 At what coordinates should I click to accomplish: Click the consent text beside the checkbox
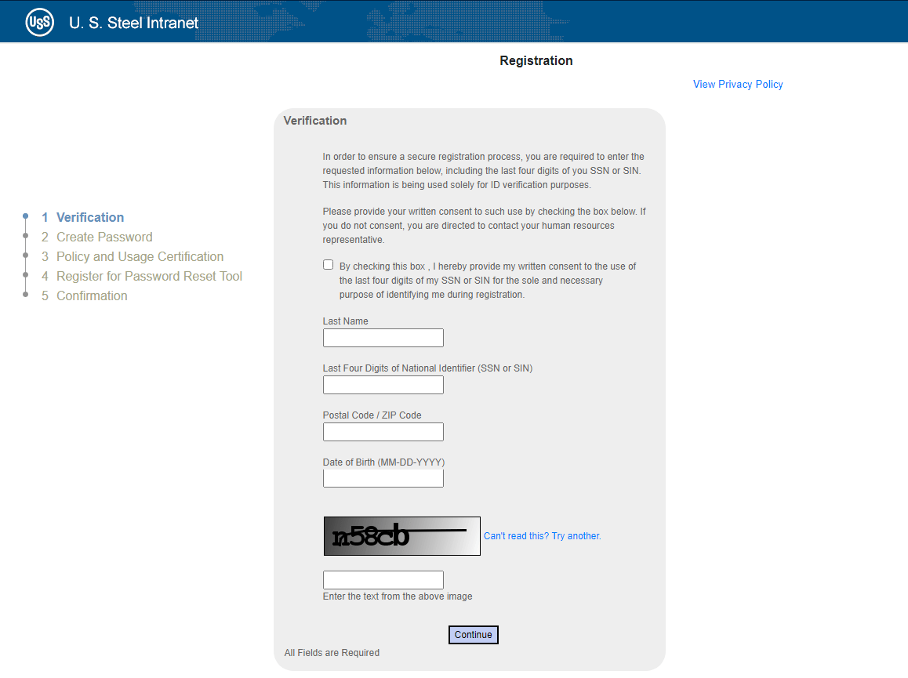click(x=488, y=281)
